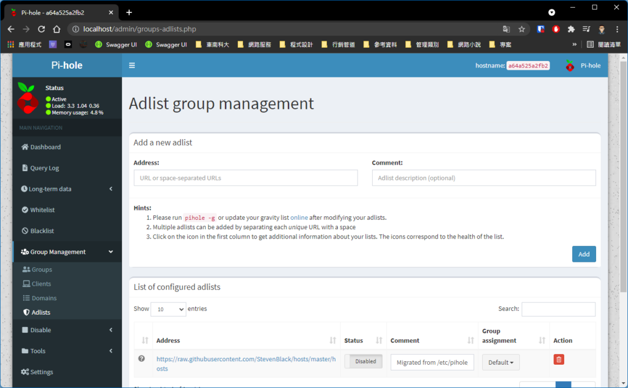
Task: Click the translate page icon
Action: pos(506,29)
